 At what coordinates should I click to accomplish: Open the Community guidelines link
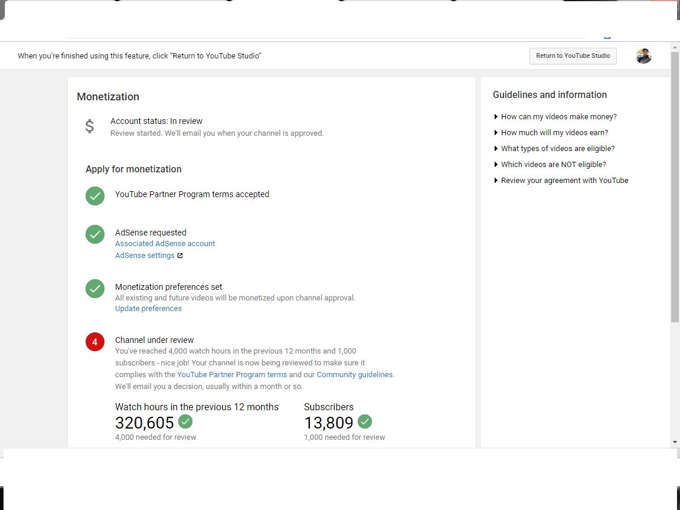click(x=355, y=375)
